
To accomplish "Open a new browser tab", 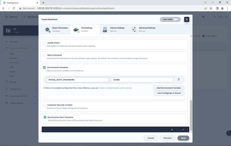I will tap(43, 3).
